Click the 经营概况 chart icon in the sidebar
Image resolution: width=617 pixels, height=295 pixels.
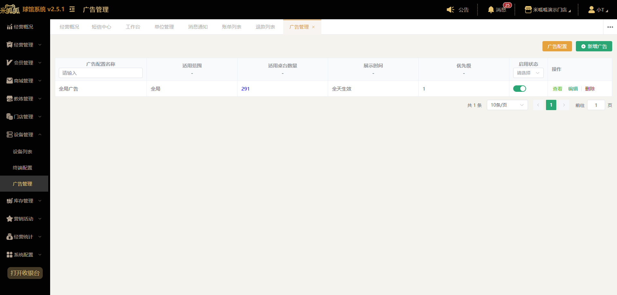click(x=10, y=27)
